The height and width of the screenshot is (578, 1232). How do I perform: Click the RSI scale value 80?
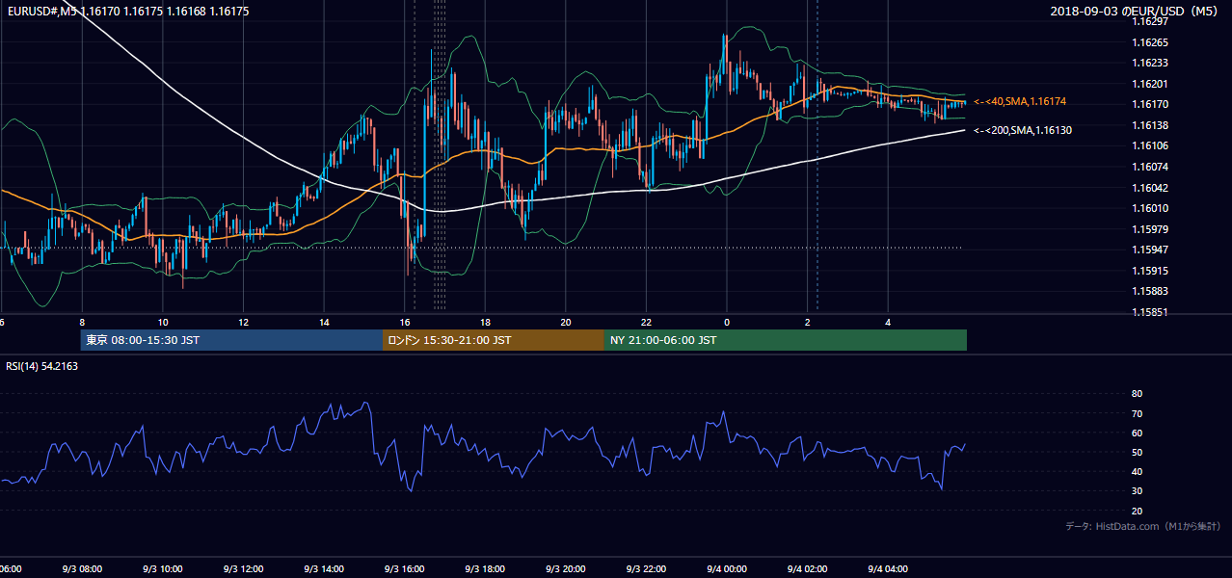pyautogui.click(x=1137, y=394)
